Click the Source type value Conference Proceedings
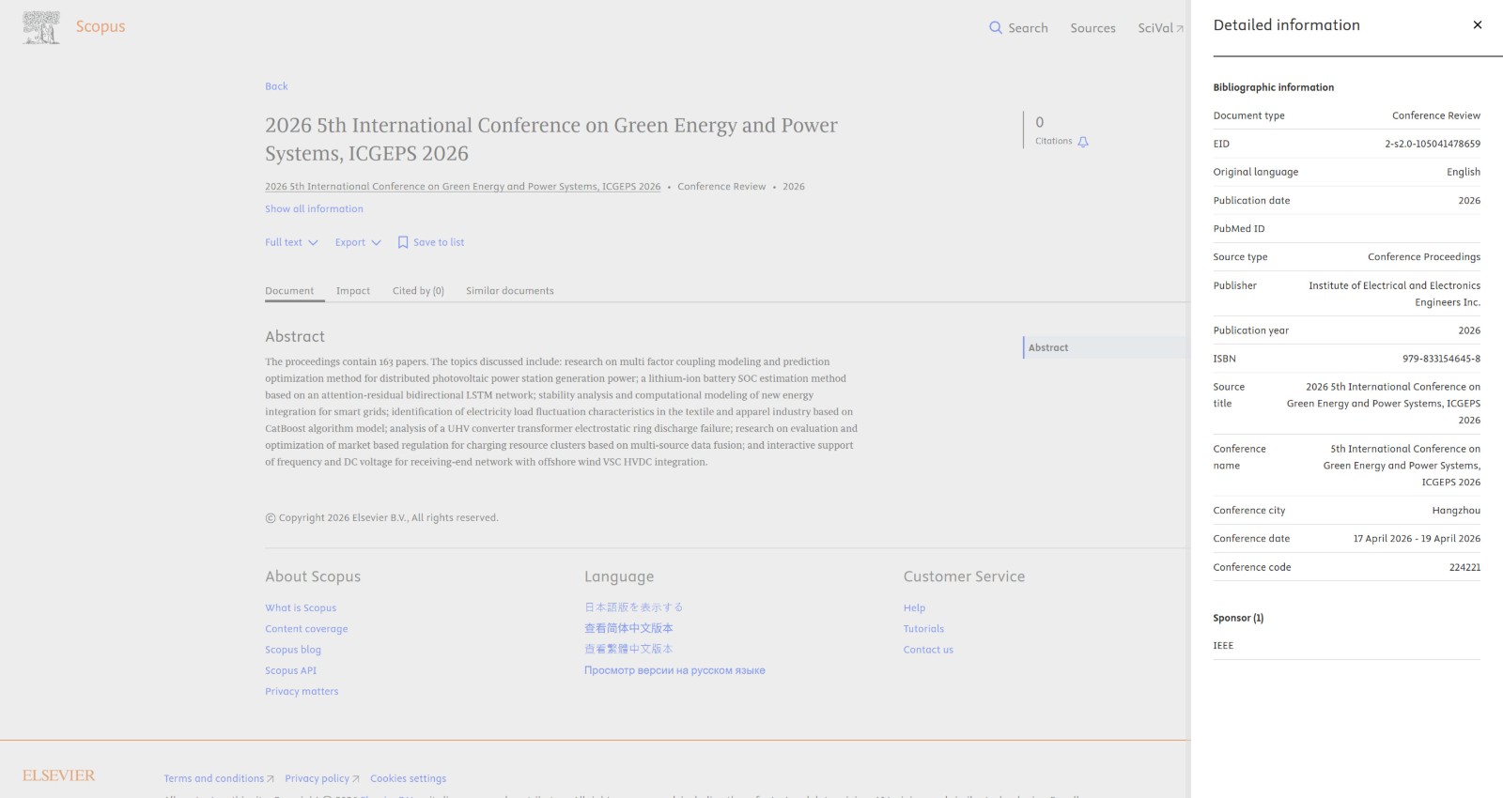1503x798 pixels. 1424,257
